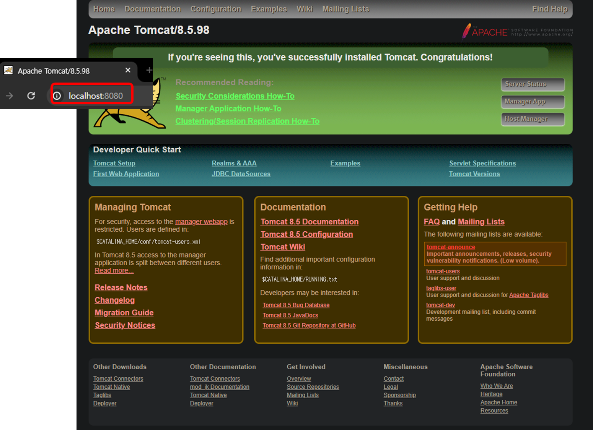
Task: Open the Heritage link
Action: tap(492, 394)
